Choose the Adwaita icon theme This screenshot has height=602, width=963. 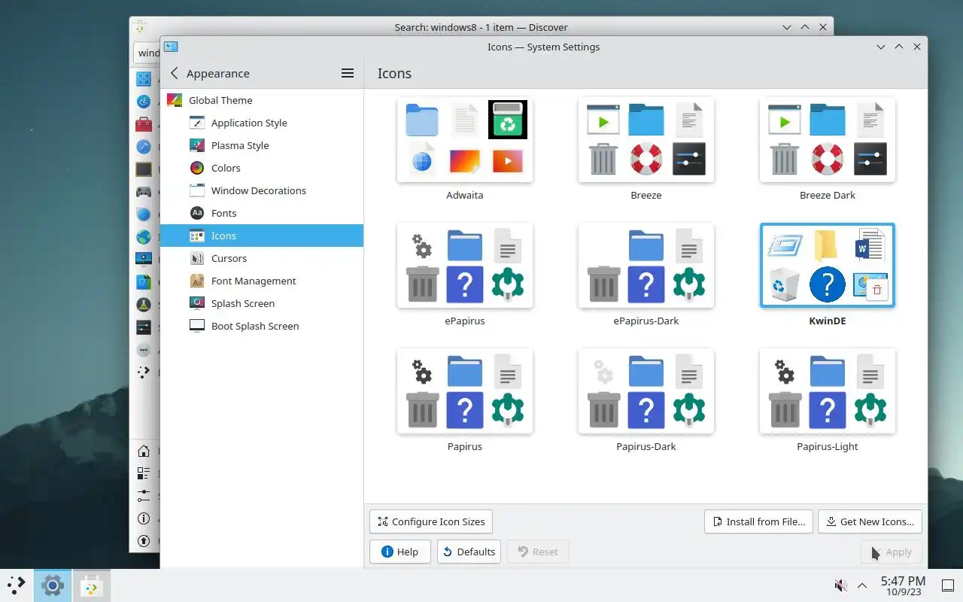(465, 141)
